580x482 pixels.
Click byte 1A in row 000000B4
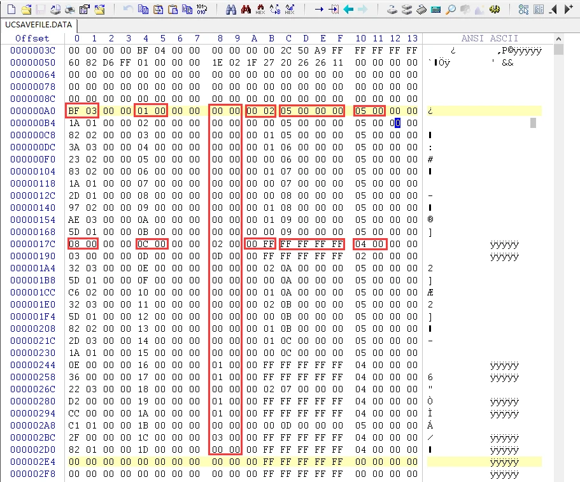click(74, 123)
